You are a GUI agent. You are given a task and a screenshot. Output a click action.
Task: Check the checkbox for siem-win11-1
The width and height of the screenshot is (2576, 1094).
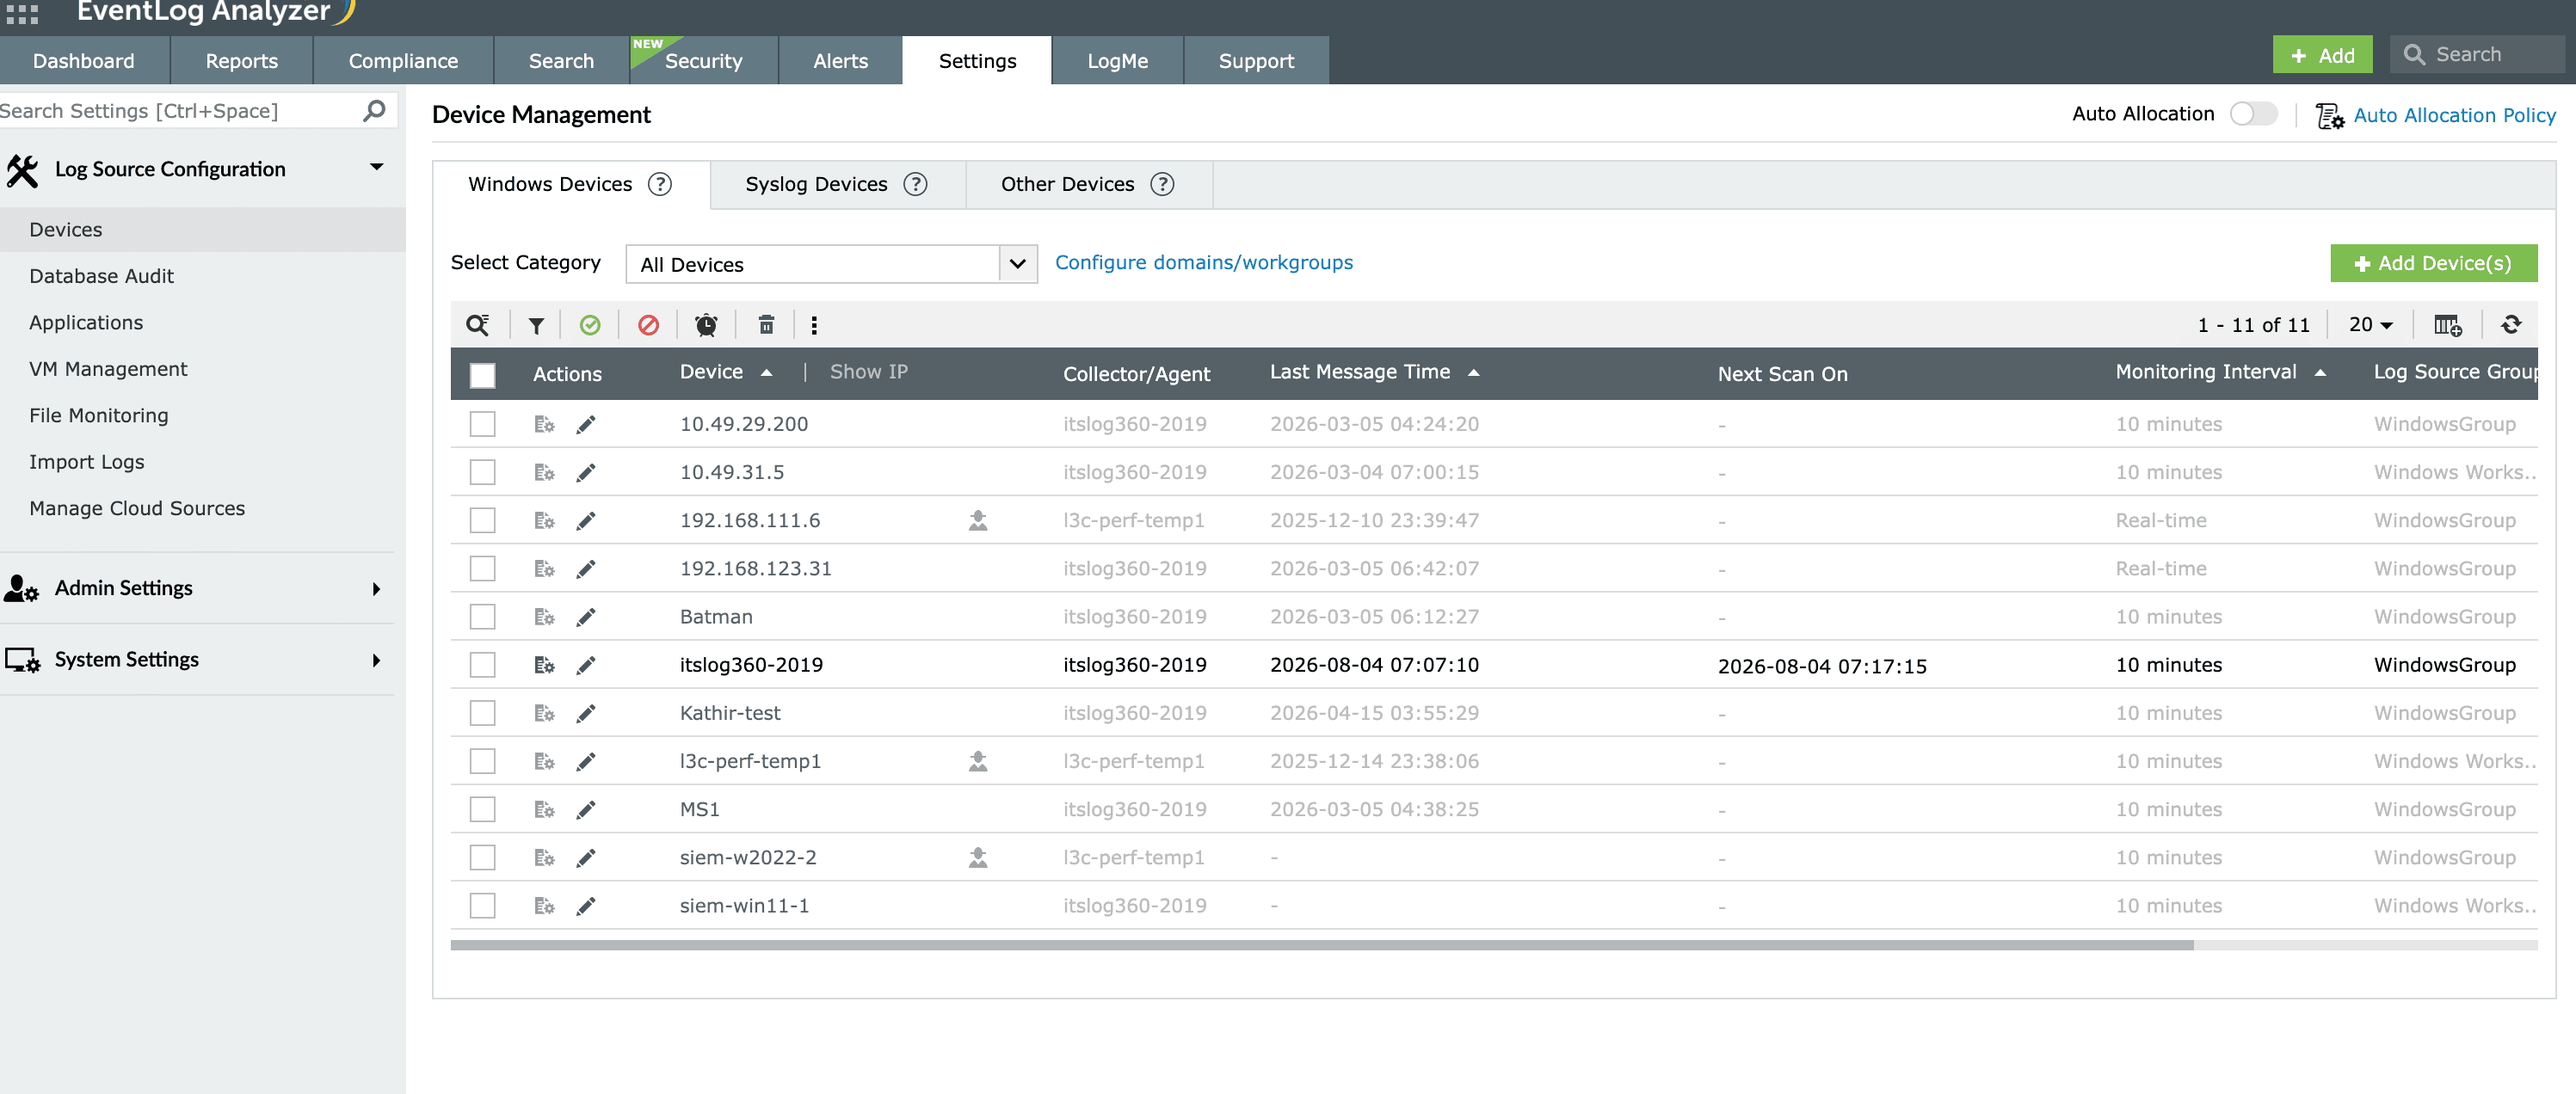tap(483, 906)
